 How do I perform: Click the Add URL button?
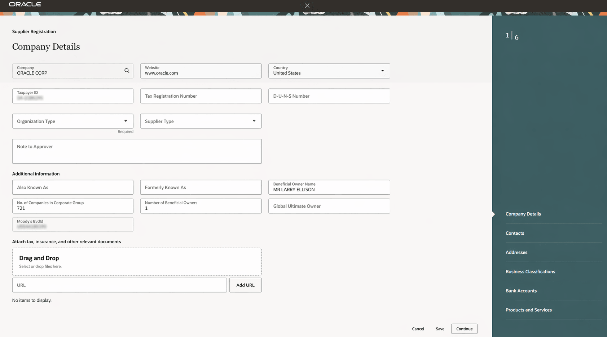pyautogui.click(x=245, y=285)
